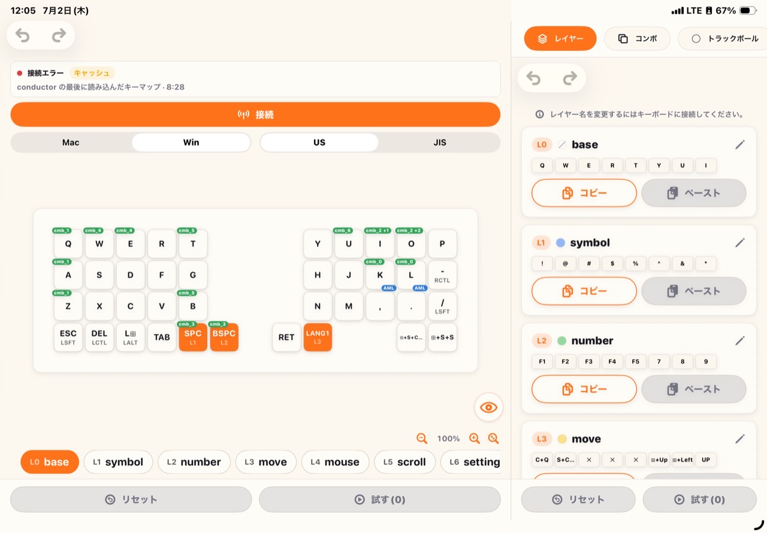The image size is (767, 533).
Task: Tap the info icon beside the layer rename notice
Action: 540,114
